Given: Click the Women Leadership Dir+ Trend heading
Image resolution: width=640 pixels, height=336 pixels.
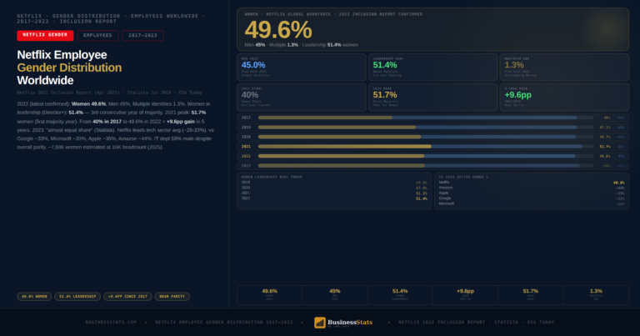Looking at the screenshot, I should [272, 178].
